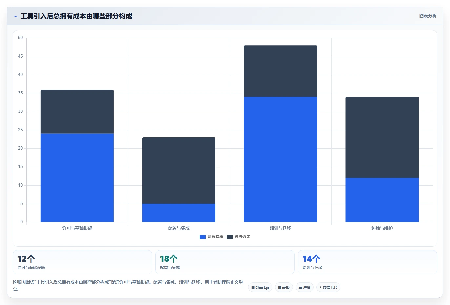Click the 进度 tag pill
Image resolution: width=450 pixels, height=305 pixels.
click(x=305, y=287)
